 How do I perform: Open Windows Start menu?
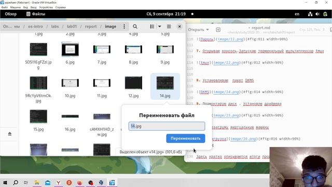point(5,182)
